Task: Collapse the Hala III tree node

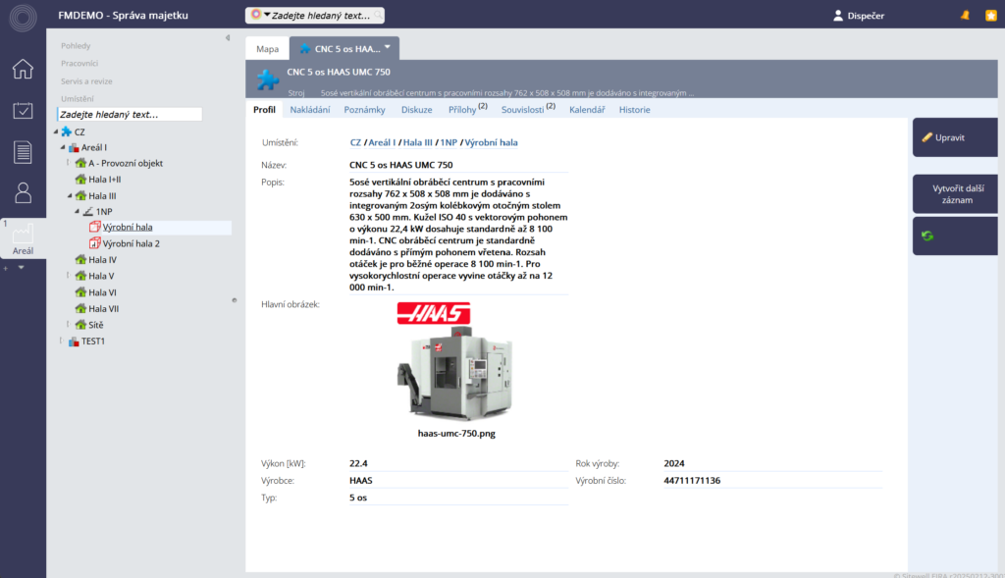Action: click(x=70, y=195)
